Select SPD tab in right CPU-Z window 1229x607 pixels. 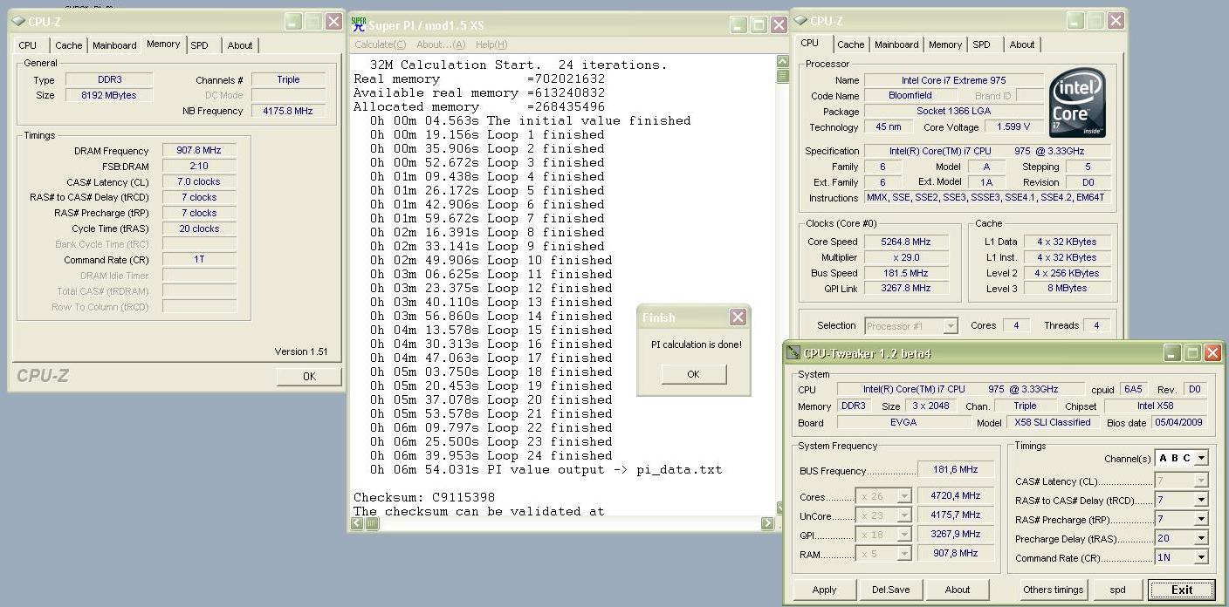(982, 44)
